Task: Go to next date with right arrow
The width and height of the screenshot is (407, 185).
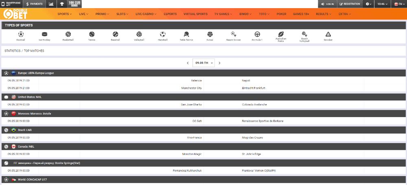Action: 219,63
